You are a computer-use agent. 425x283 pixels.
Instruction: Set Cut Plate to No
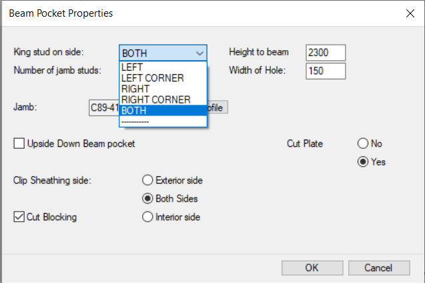[x=363, y=144]
